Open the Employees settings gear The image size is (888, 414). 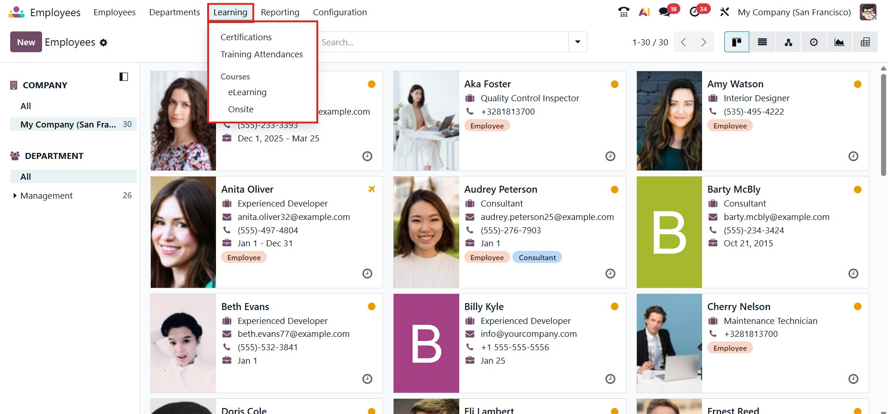click(x=104, y=43)
